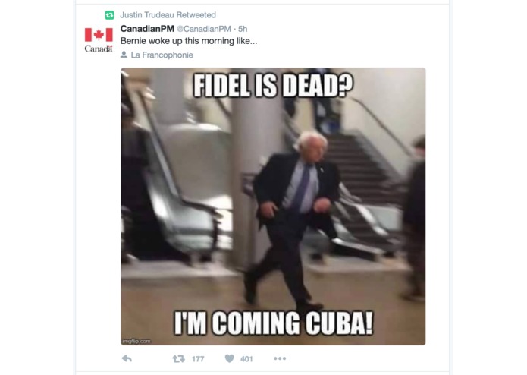Toggle retweet on this tweet
This screenshot has width=527, height=375.
(178, 359)
